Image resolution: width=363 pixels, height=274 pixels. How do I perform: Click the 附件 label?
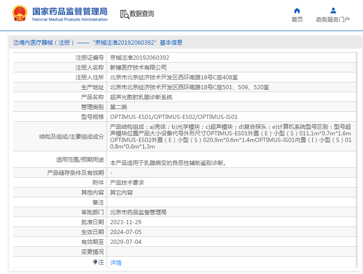click(x=98, y=183)
